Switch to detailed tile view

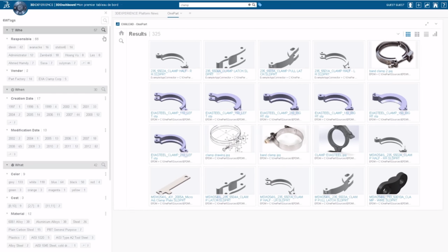417,34
